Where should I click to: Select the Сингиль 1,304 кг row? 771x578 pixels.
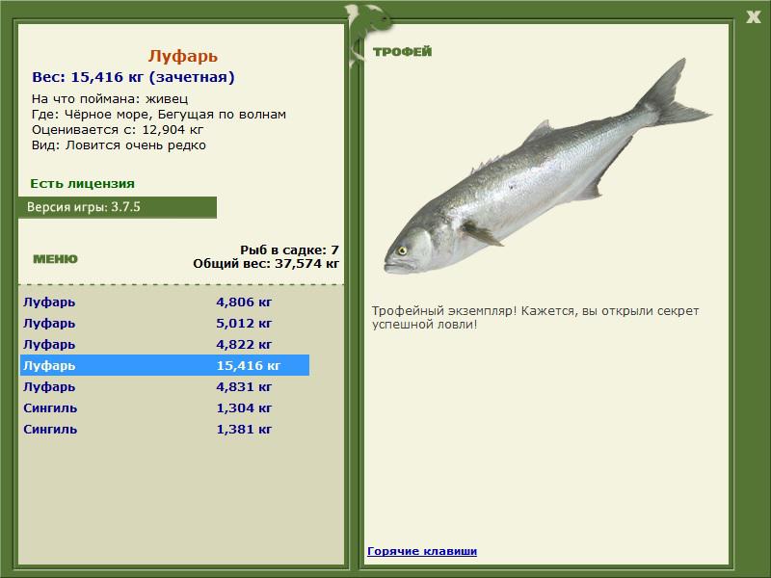[x=165, y=407]
